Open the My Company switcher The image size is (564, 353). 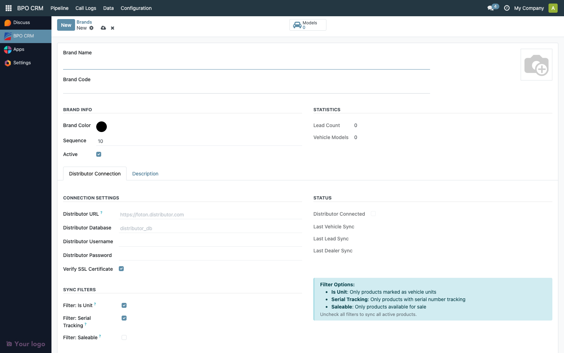pyautogui.click(x=529, y=8)
